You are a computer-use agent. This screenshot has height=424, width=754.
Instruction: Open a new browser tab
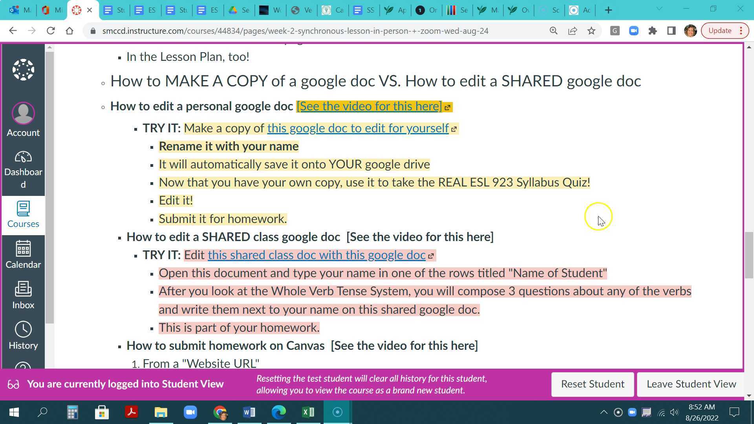coord(608,10)
